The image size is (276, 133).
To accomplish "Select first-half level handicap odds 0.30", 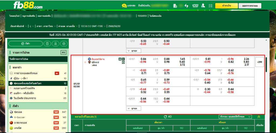I will pos(208,89).
